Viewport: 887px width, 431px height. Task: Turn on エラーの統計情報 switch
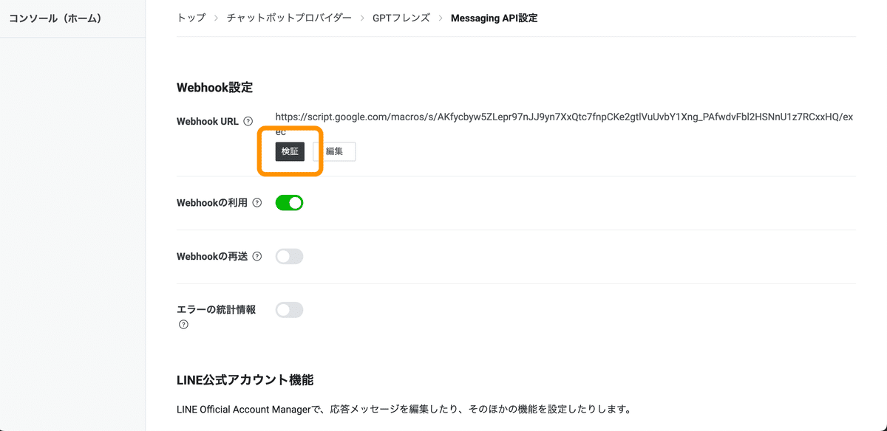click(290, 310)
